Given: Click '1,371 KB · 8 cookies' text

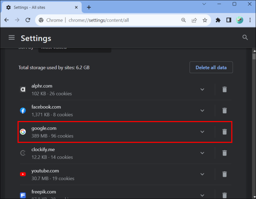Looking at the screenshot, I should 52,115.
